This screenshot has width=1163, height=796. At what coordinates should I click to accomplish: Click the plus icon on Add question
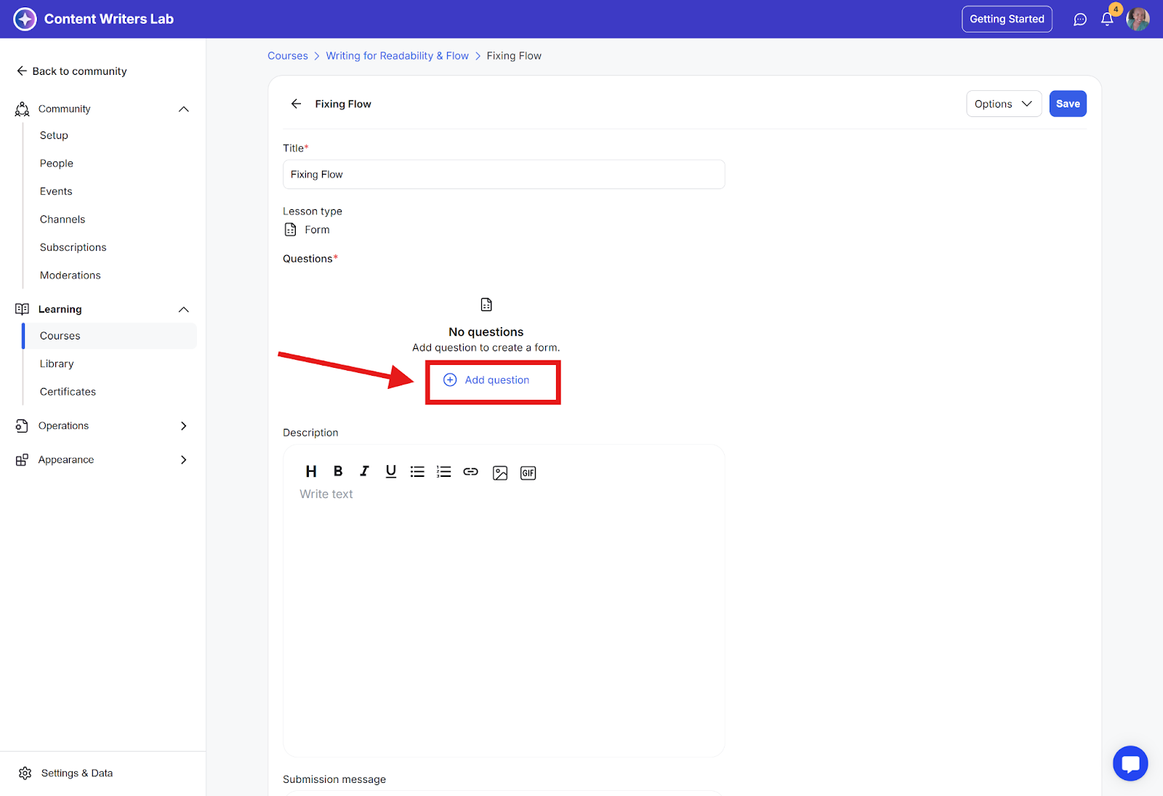450,380
